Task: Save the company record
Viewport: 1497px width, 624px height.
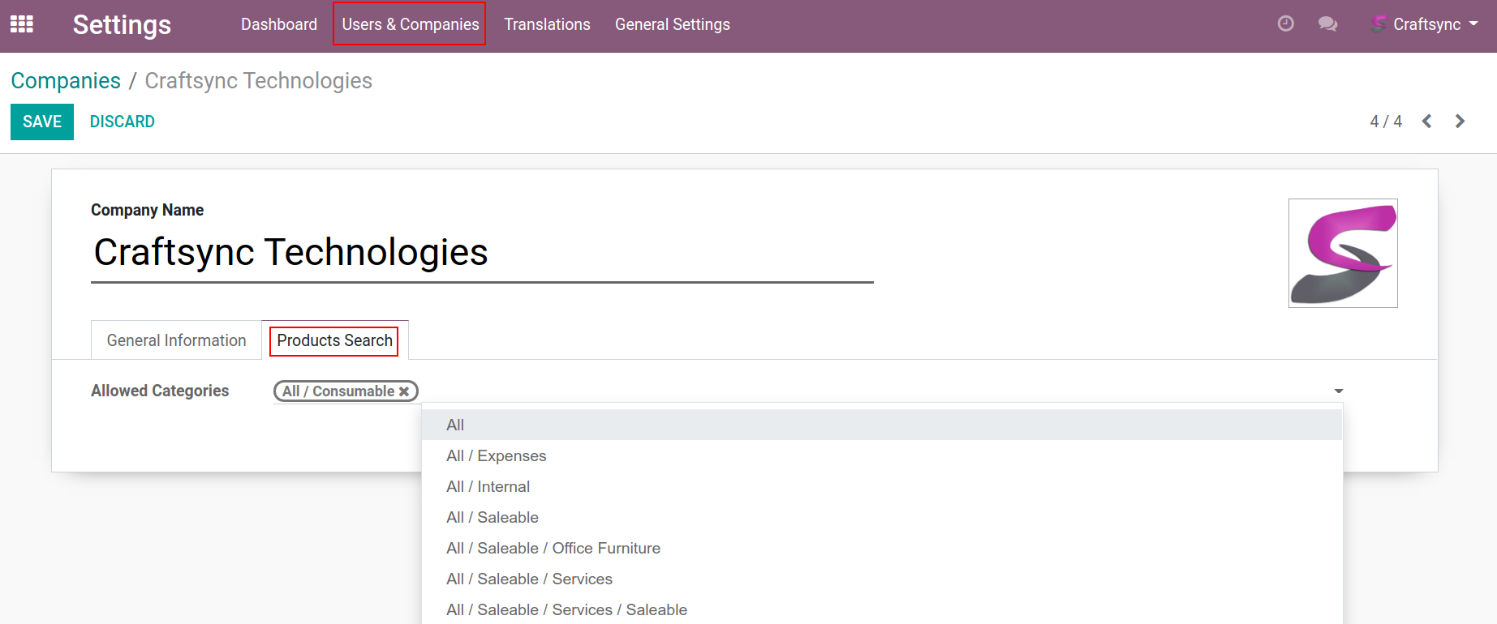Action: (x=42, y=122)
